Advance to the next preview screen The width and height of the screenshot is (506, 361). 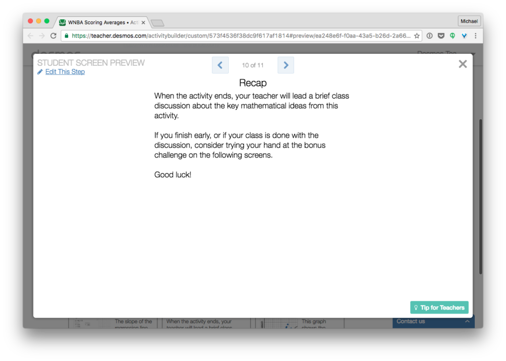[x=286, y=65]
